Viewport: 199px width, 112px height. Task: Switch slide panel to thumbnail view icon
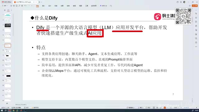(8, 10)
